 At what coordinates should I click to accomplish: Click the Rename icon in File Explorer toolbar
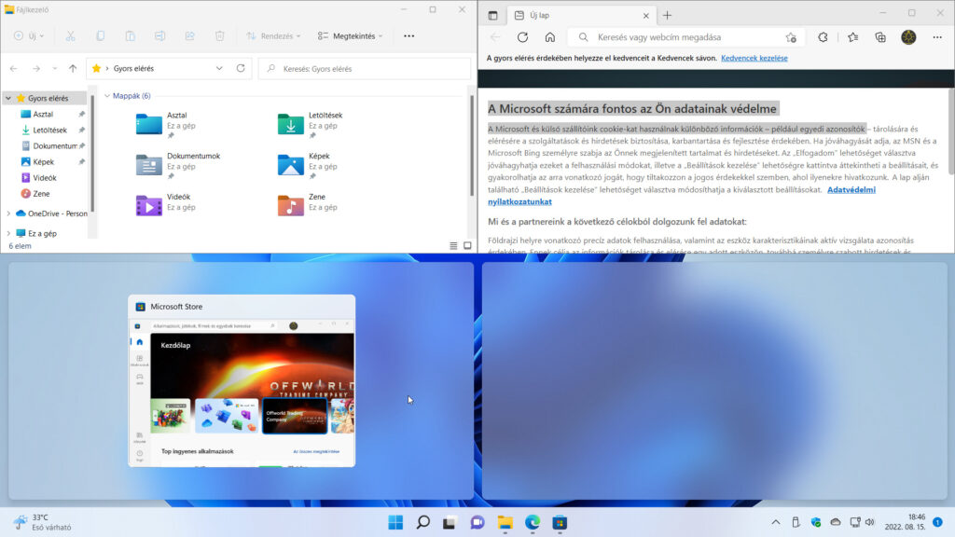(x=160, y=36)
